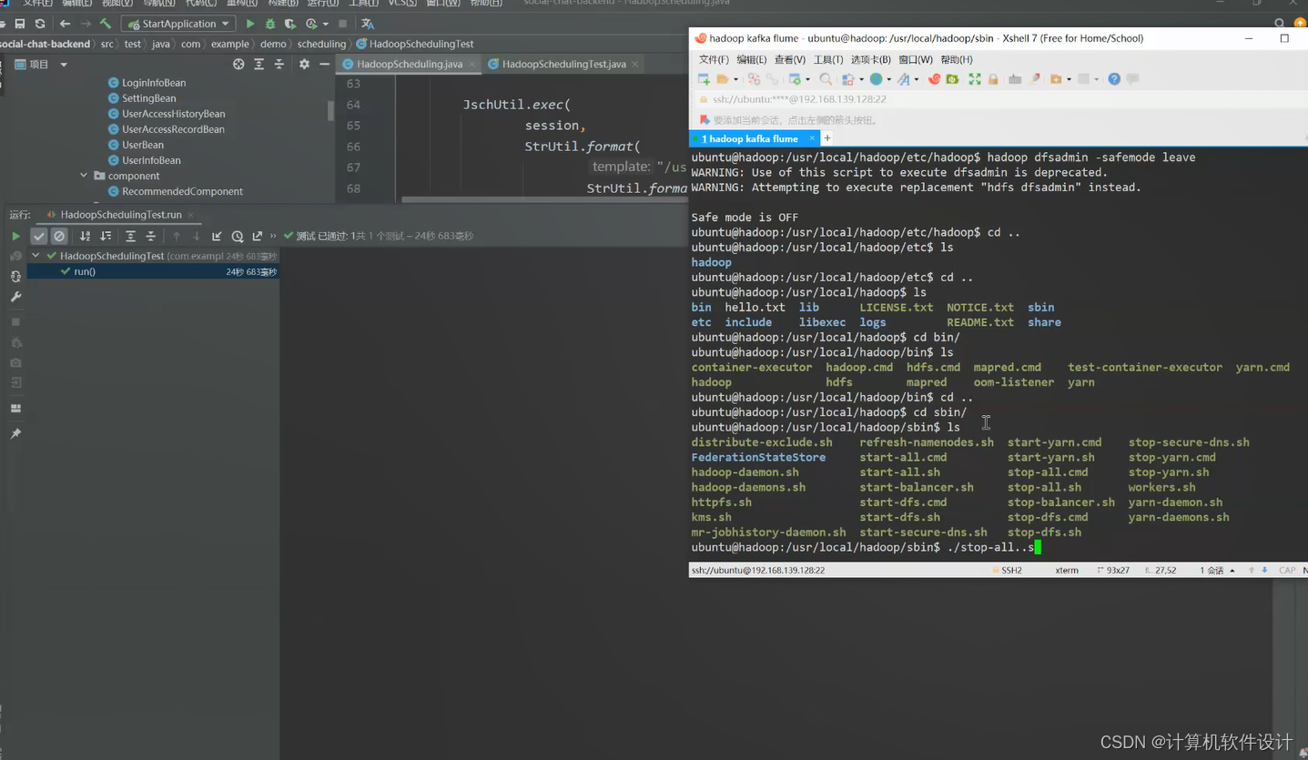Viewport: 1308px width, 760px height.
Task: Select UserAccessHistoryBean in project tree
Action: point(173,114)
